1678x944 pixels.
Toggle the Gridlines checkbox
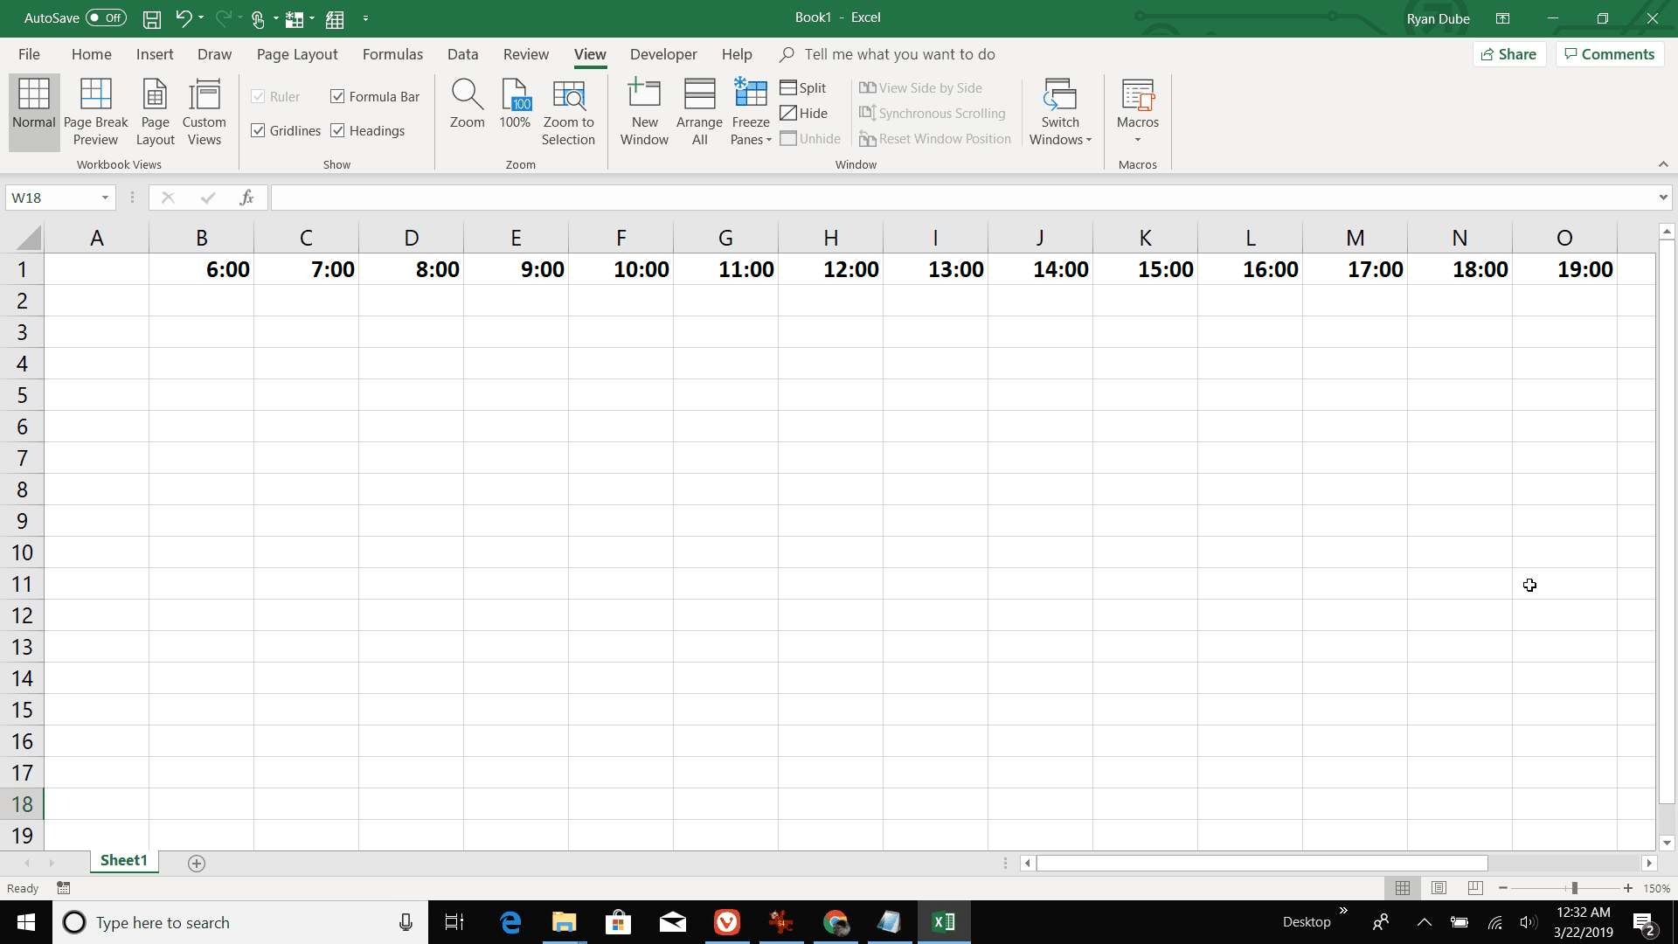(x=258, y=129)
